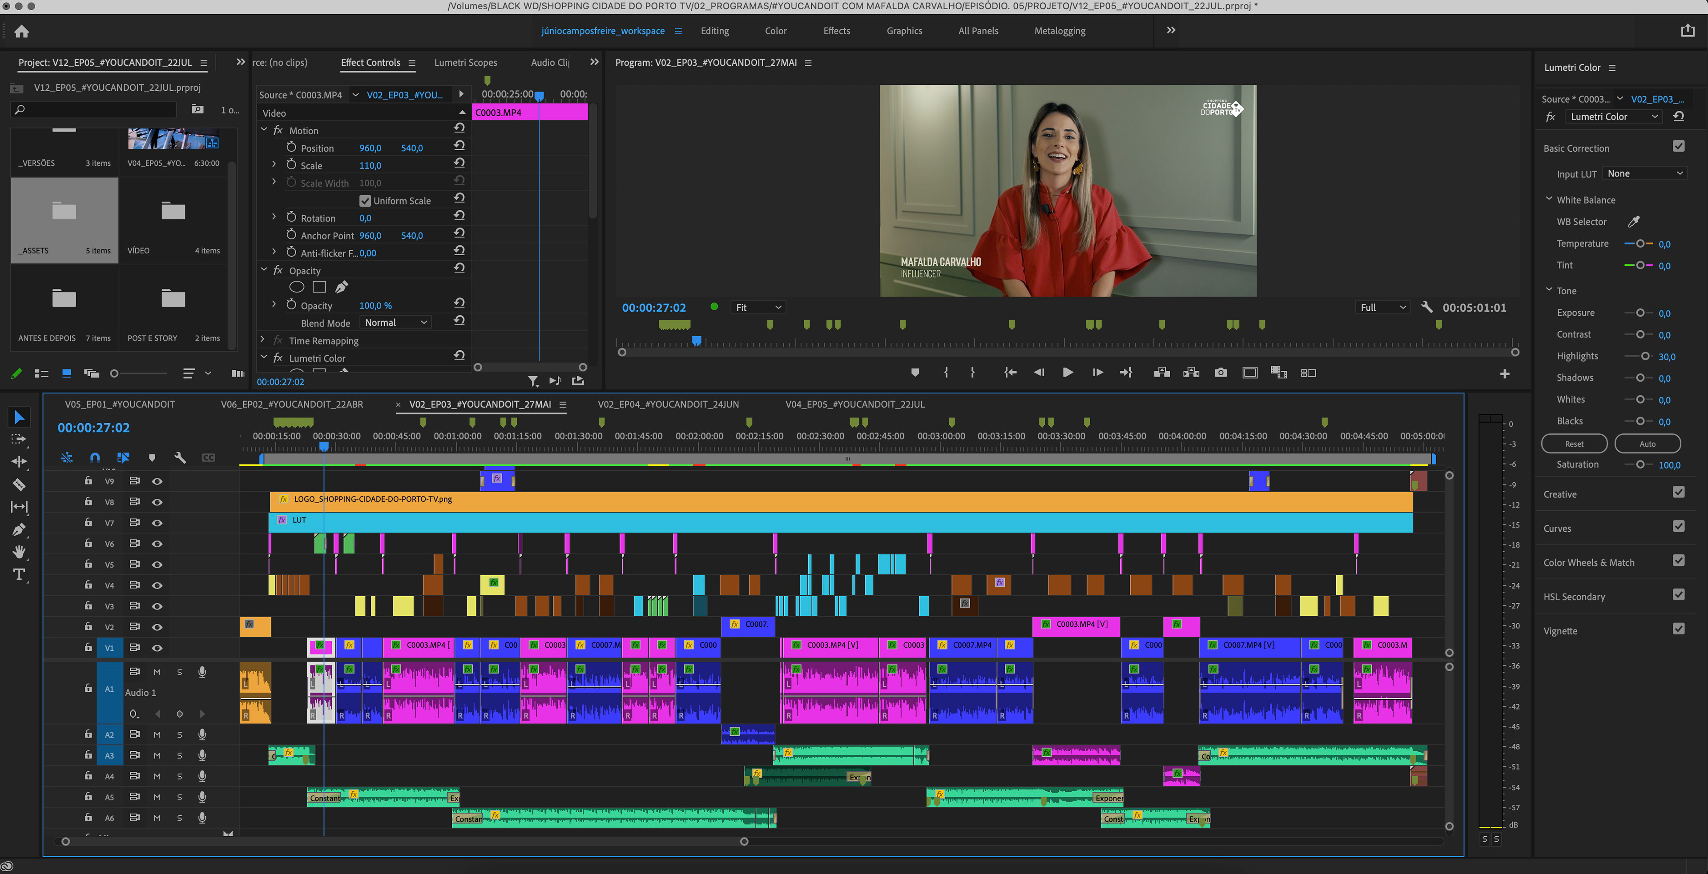This screenshot has width=1708, height=874.
Task: Click Export Frame camera icon
Action: (1220, 373)
